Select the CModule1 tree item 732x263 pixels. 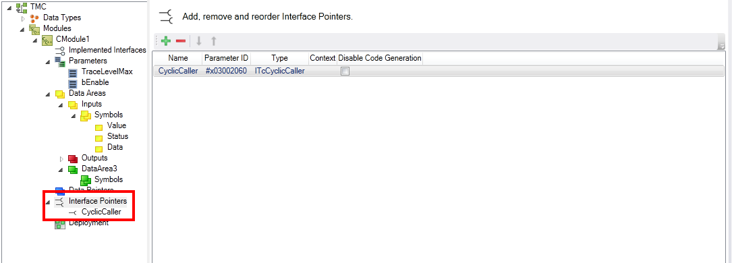[x=72, y=39]
